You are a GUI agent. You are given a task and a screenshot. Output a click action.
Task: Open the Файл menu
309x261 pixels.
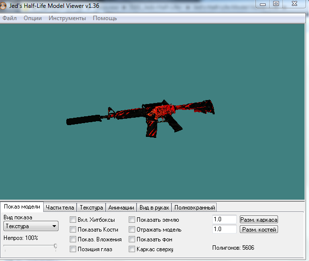(x=9, y=18)
